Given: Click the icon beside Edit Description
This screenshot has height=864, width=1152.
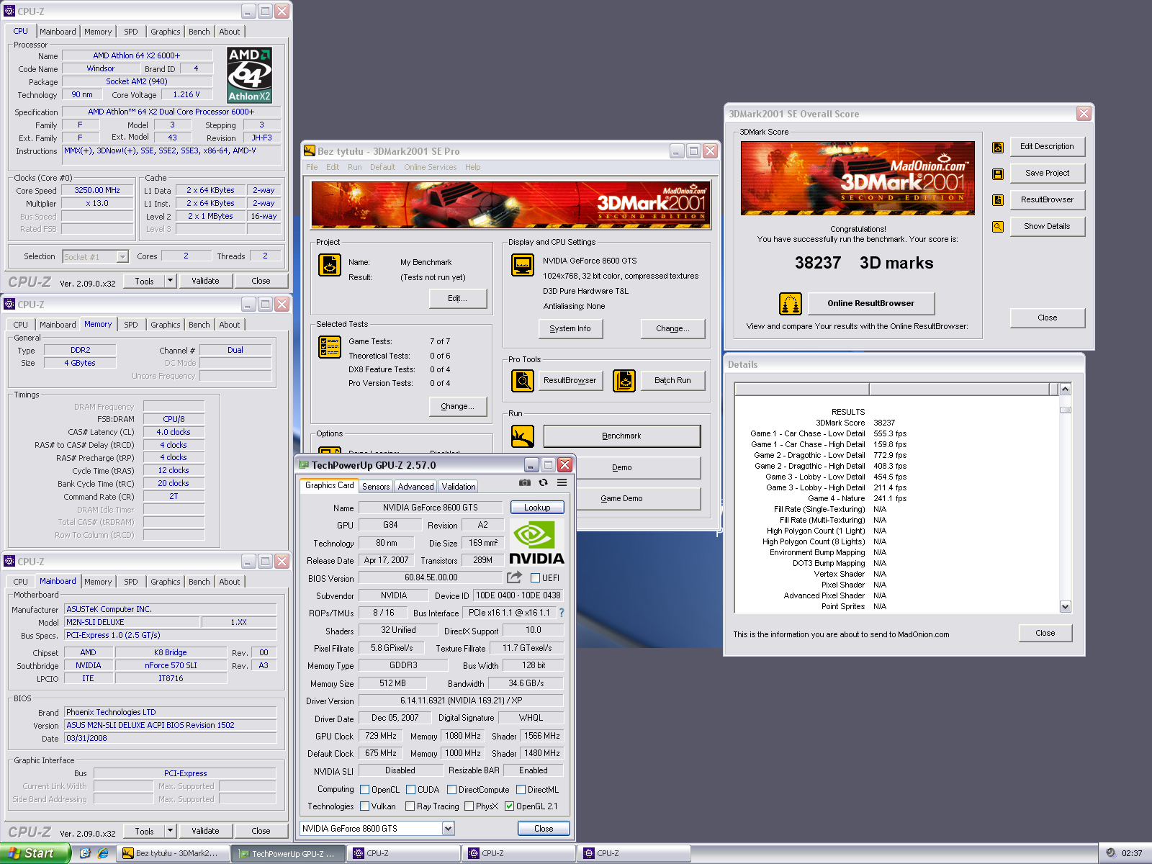Looking at the screenshot, I should tap(998, 147).
